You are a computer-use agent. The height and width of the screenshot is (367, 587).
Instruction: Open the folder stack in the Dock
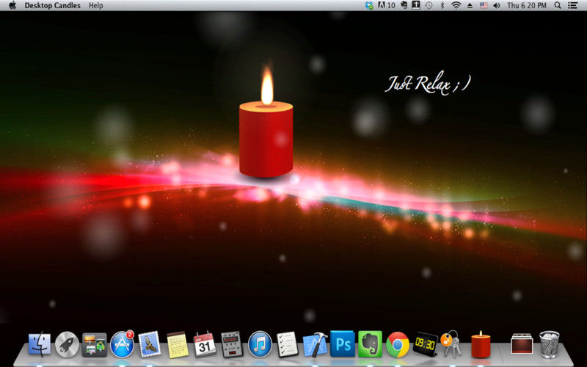[x=522, y=344]
